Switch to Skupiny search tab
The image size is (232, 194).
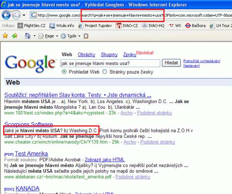[x=109, y=55]
